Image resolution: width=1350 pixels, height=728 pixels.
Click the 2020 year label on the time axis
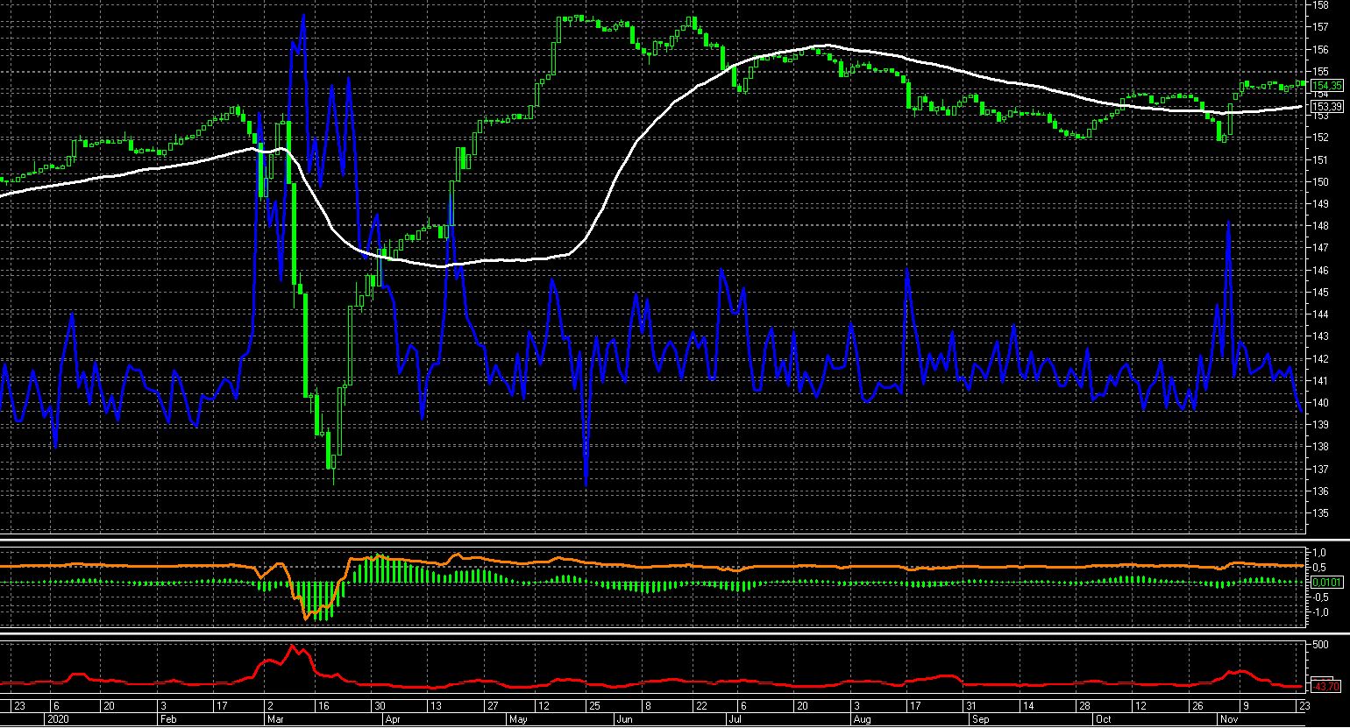click(57, 719)
